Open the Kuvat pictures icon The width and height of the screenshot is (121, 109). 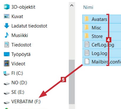pos(7,16)
